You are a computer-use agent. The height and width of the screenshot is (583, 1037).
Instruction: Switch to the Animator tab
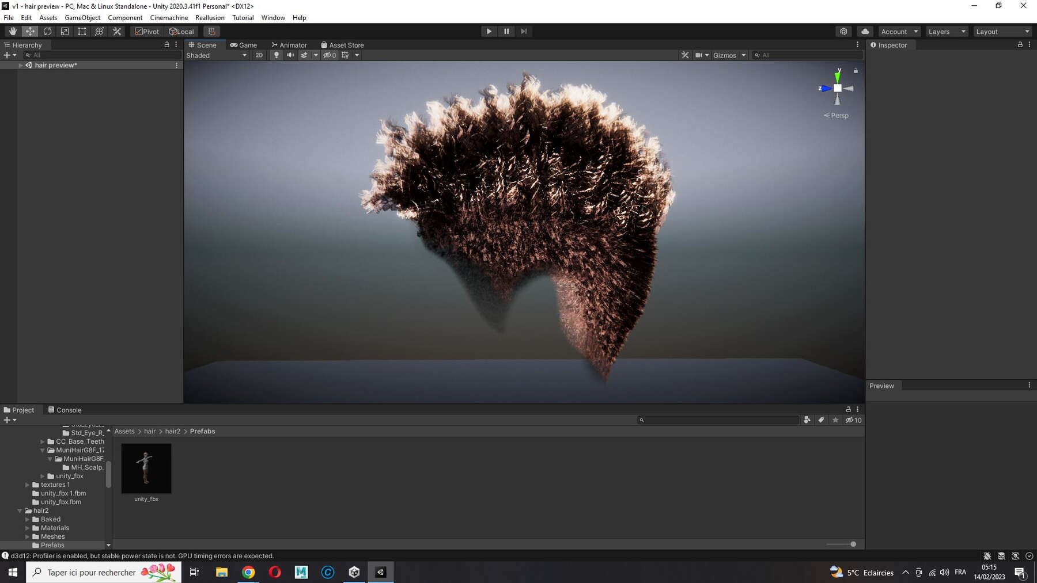pos(289,45)
